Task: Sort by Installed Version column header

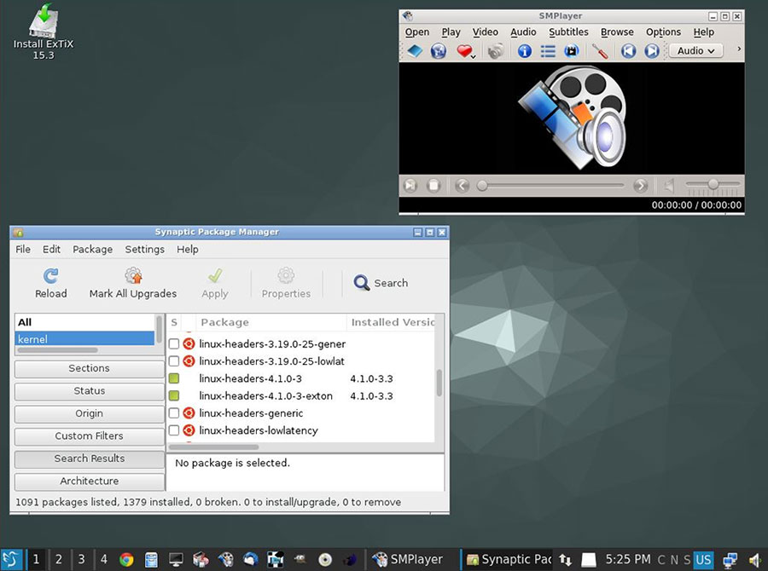Action: (391, 322)
